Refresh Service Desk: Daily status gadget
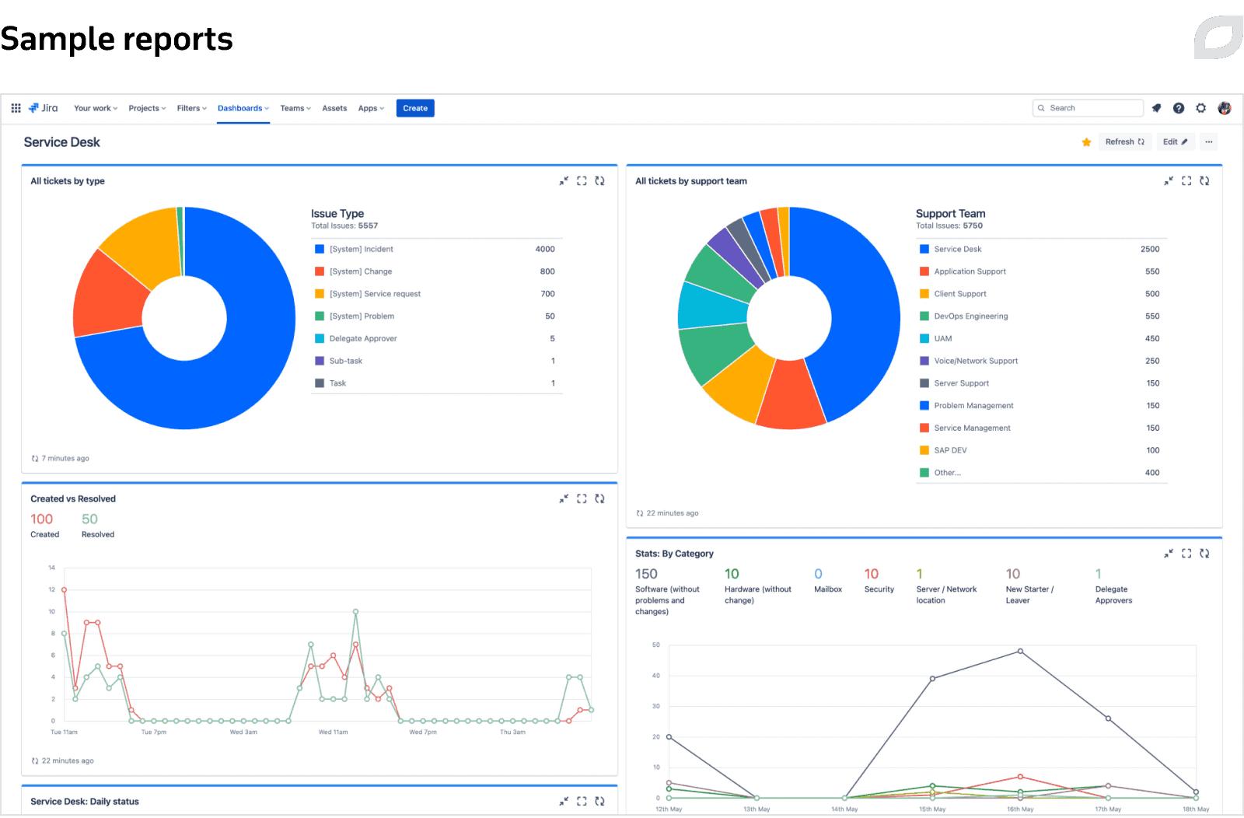This screenshot has width=1244, height=818. (599, 802)
